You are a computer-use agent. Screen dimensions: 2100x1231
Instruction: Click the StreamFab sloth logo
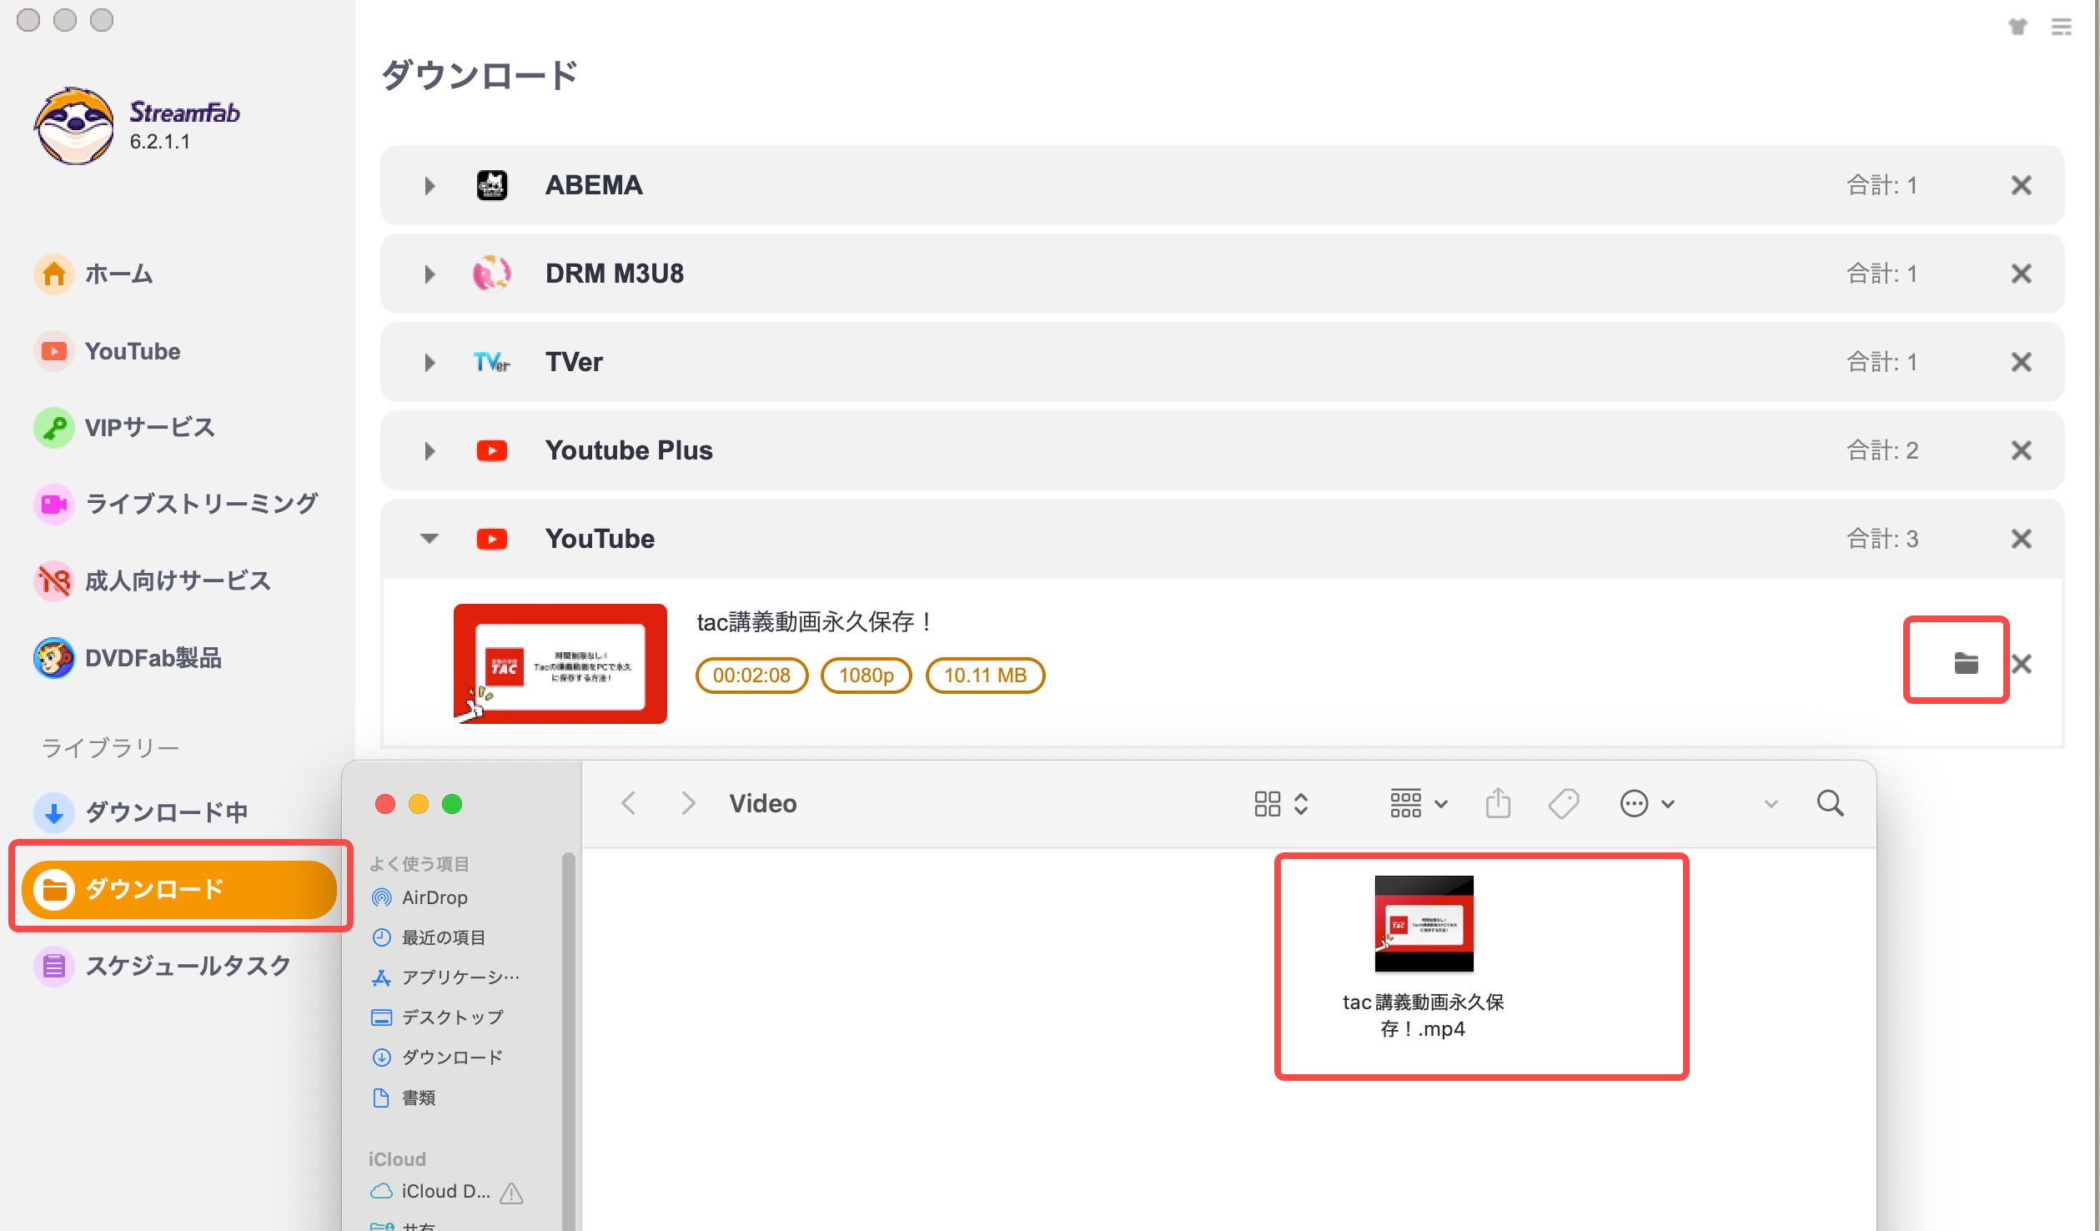pyautogui.click(x=73, y=126)
